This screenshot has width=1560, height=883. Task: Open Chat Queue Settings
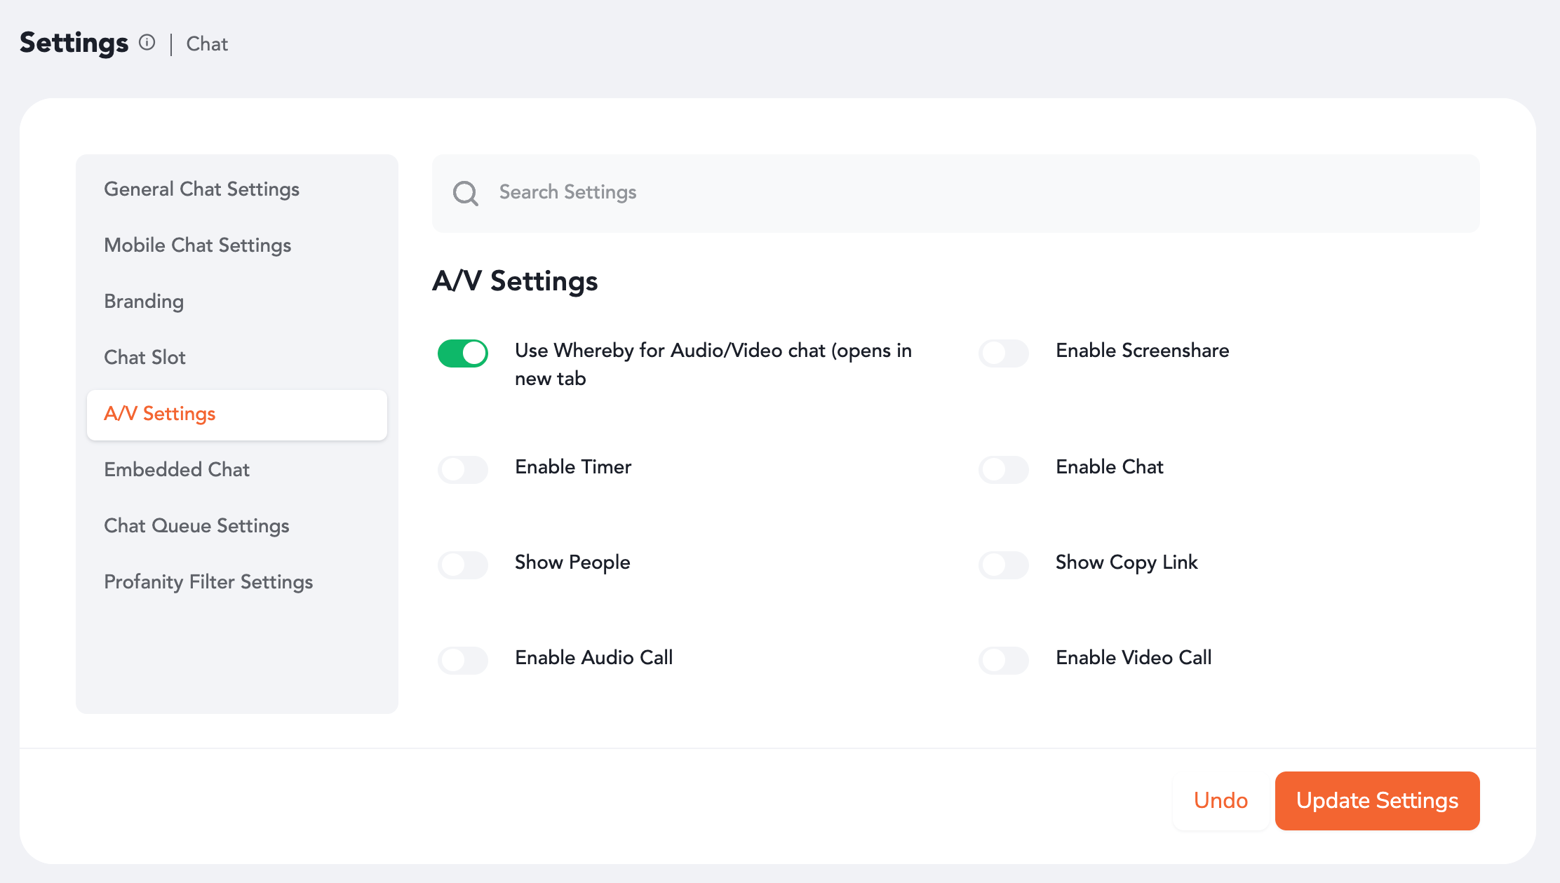[x=196, y=526]
